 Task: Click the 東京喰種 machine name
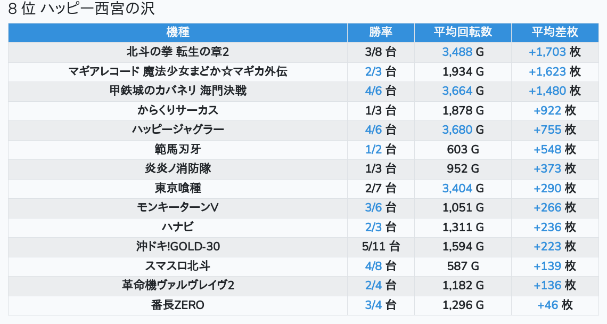point(178,188)
